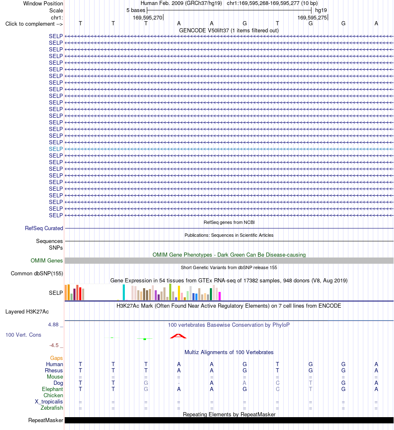Click the light-blue highlighted SELP transcript arrow line
Screen dimensions: 394x430
click(x=229, y=149)
